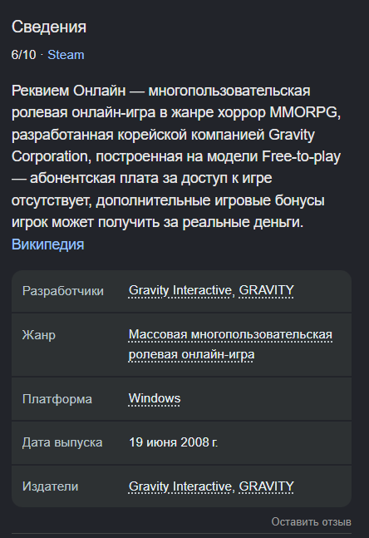
Task: Click the Оставить отзыв feedback link
Action: 311,521
